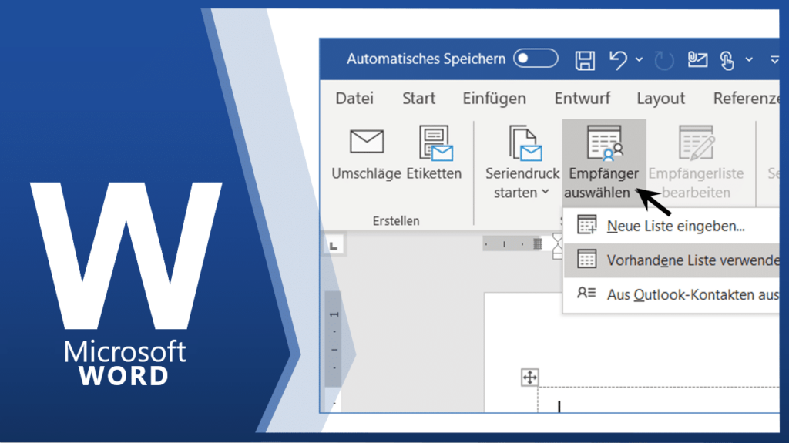Switch to the Einfügen tab

tap(494, 99)
